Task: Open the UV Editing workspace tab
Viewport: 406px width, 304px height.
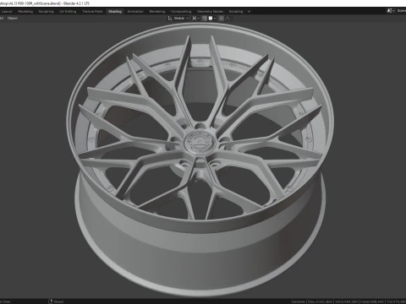Action: tap(68, 12)
